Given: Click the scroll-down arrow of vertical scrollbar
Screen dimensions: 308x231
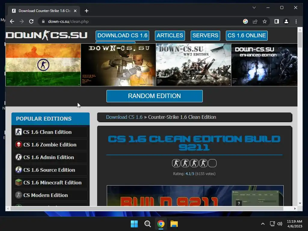Looking at the screenshot, I should (x=300, y=203).
